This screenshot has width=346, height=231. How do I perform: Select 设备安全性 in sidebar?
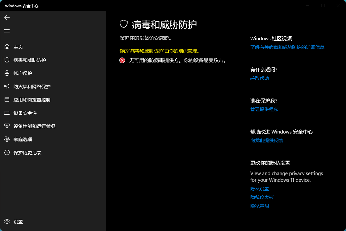[x=53, y=113]
